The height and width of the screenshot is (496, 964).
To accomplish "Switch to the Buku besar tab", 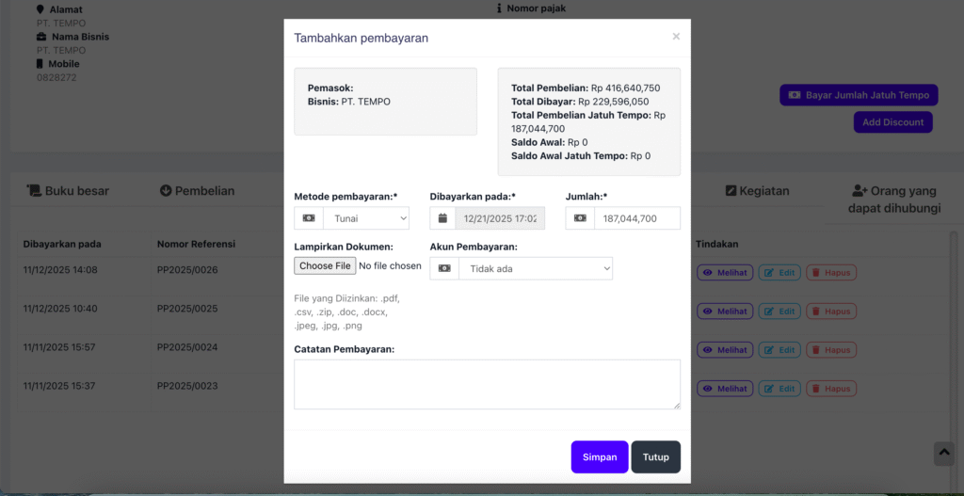I will point(68,191).
